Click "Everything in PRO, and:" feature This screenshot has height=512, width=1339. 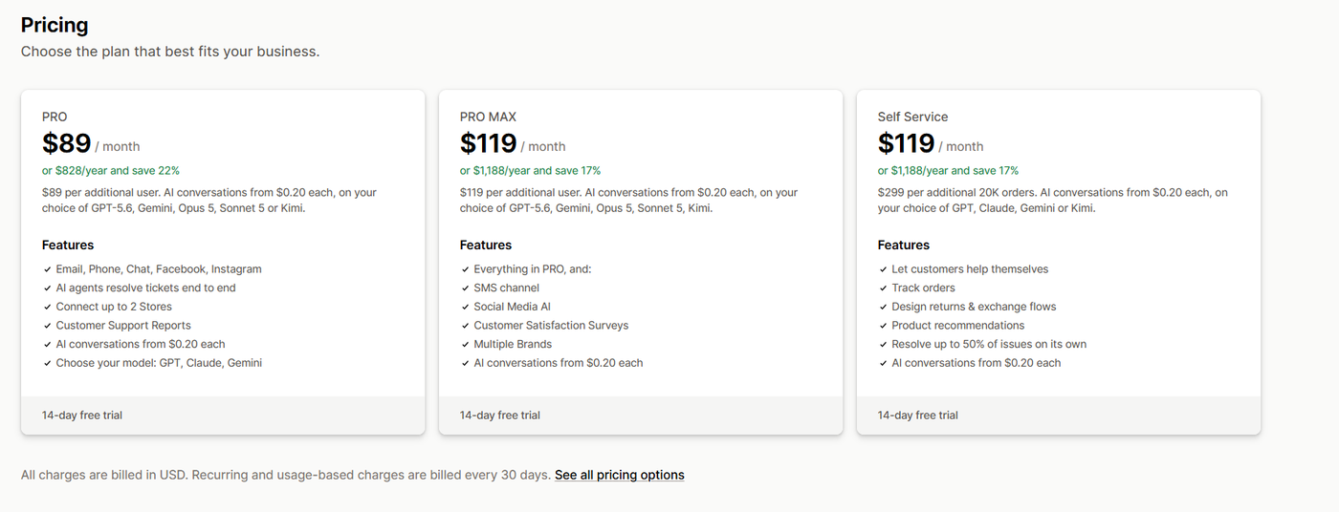(533, 269)
